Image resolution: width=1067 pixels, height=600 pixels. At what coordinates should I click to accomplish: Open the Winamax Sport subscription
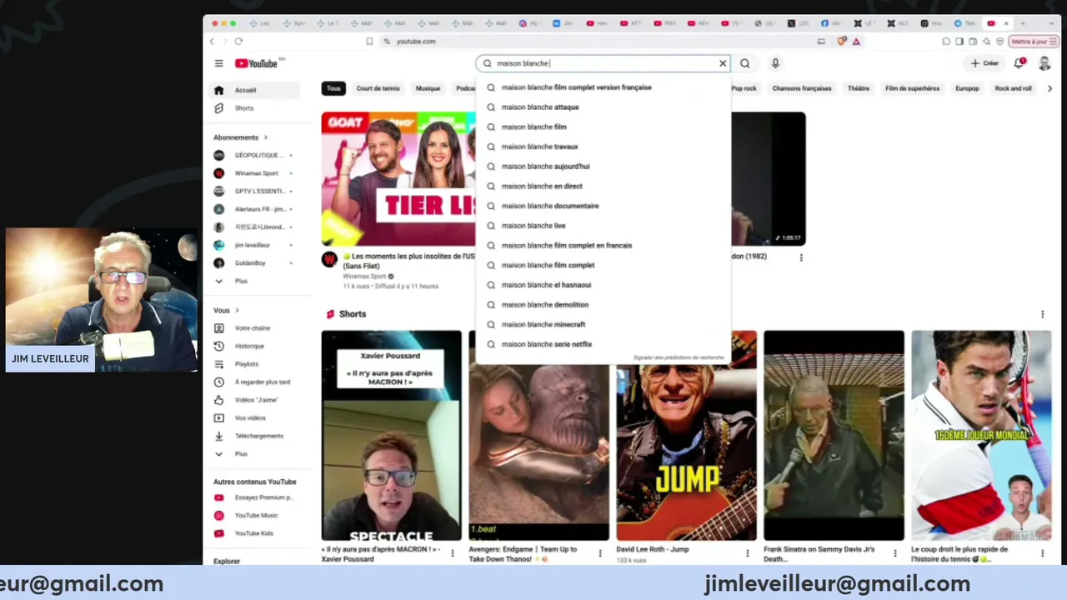pyautogui.click(x=254, y=173)
